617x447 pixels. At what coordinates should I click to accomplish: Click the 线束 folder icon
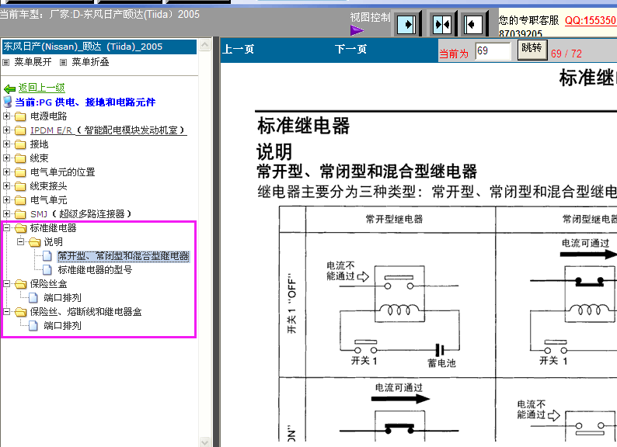(x=20, y=158)
